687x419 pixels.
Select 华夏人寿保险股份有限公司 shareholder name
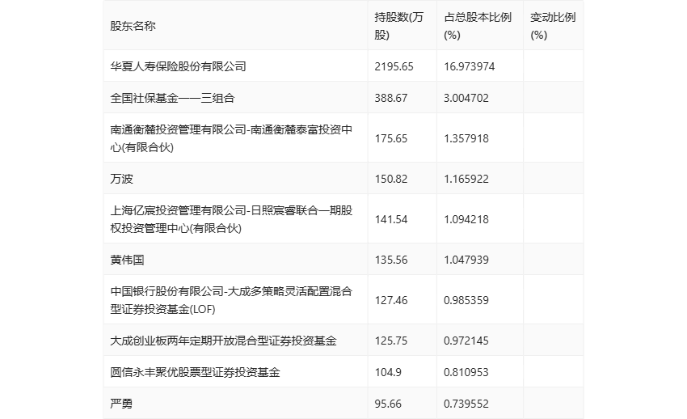(178, 66)
